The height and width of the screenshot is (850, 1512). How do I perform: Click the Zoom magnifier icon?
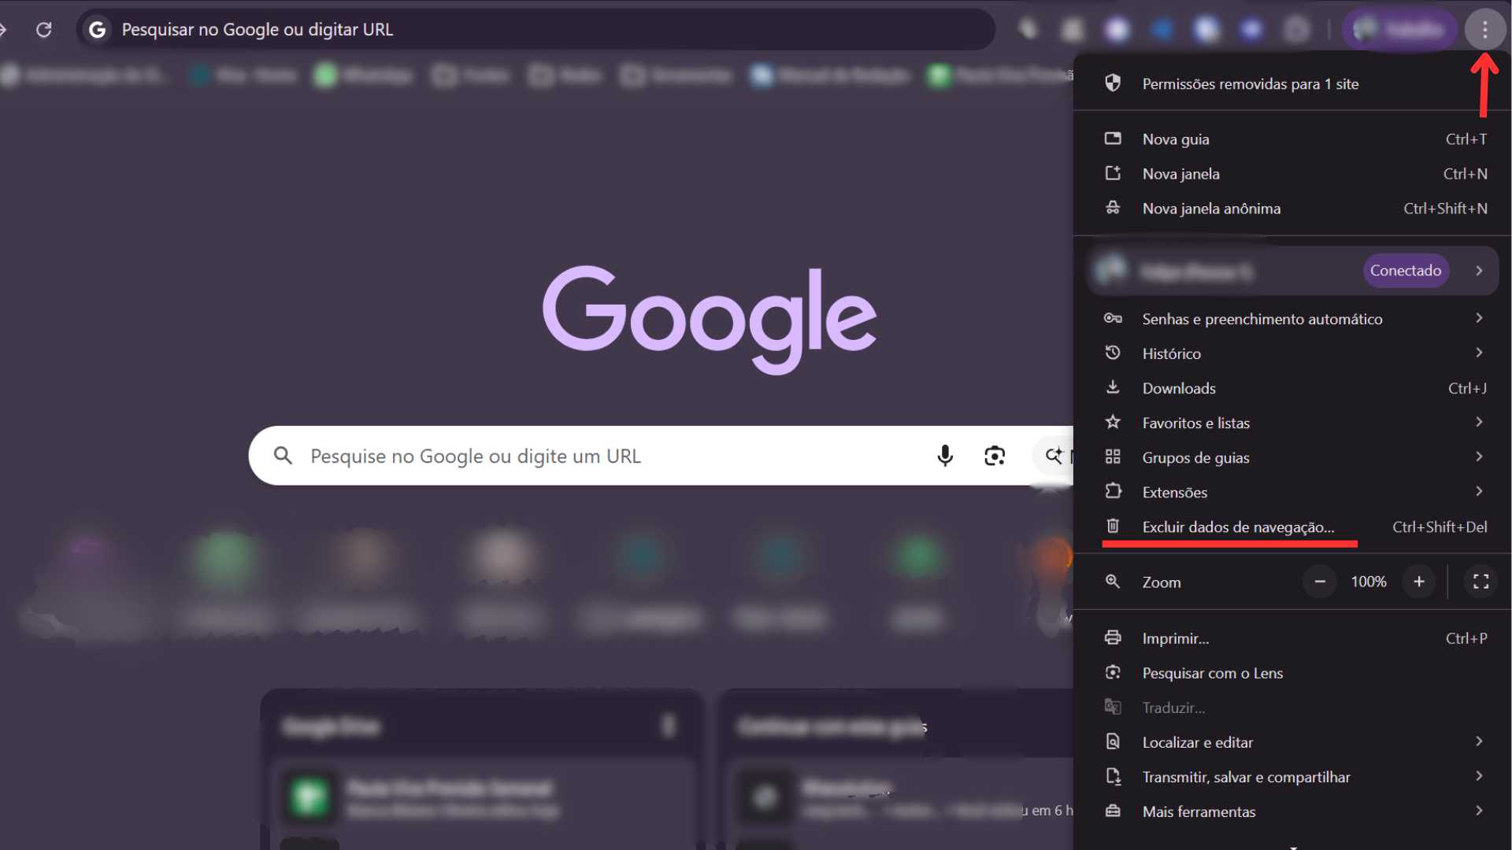click(1113, 582)
